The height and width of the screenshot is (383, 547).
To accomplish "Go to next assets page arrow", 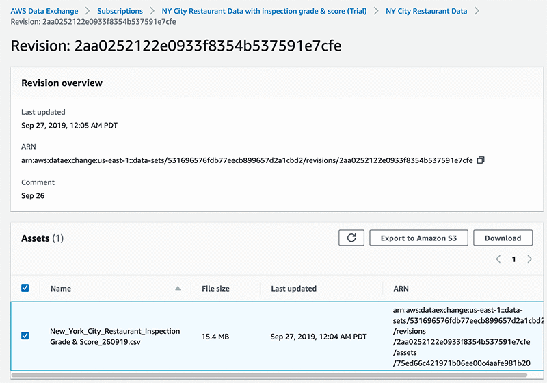I will (529, 259).
